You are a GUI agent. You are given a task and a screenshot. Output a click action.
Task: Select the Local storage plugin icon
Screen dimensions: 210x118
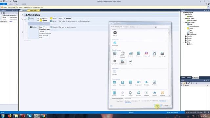pos(162,54)
